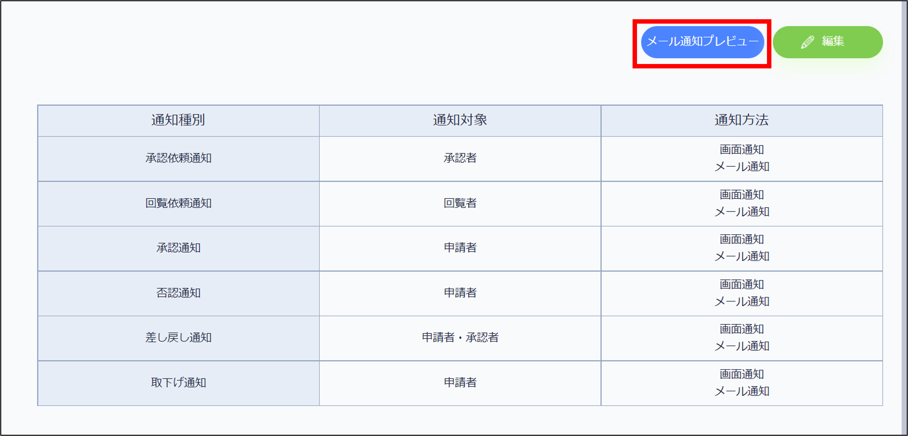Click the 承認通知 row label

click(x=178, y=248)
